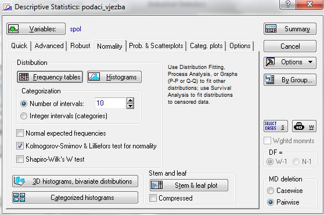
Task: Open the Categ. plots tab
Action: click(206, 46)
